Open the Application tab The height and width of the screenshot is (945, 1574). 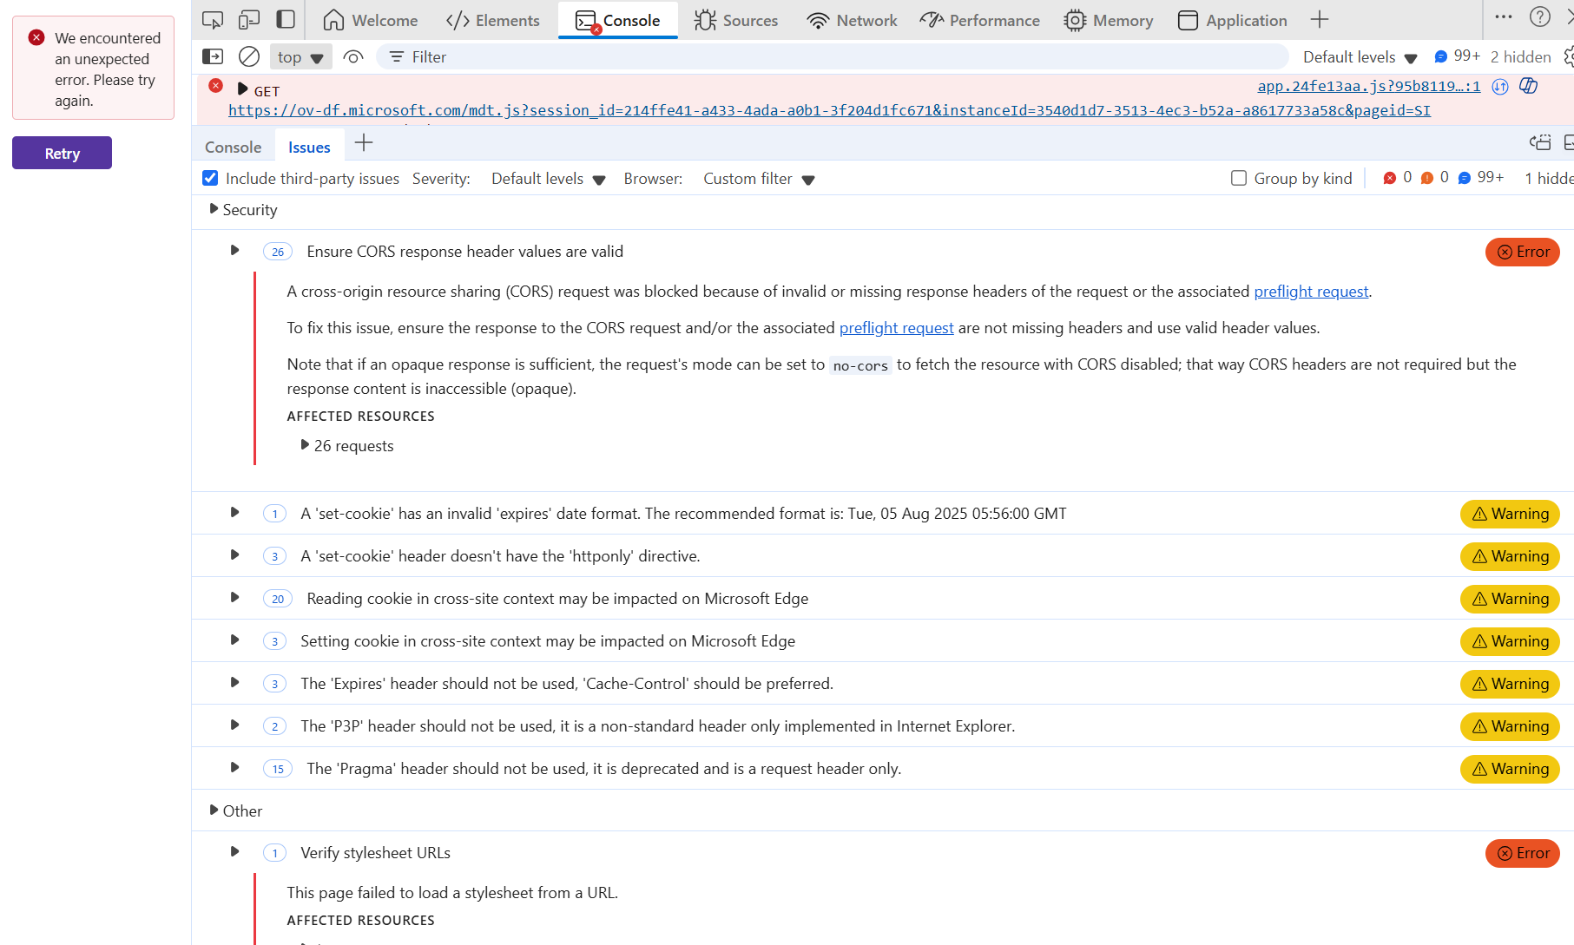pyautogui.click(x=1233, y=20)
